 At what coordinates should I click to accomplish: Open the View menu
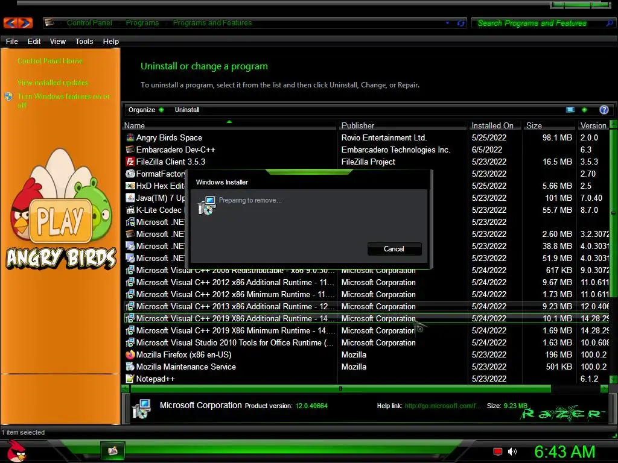point(57,42)
